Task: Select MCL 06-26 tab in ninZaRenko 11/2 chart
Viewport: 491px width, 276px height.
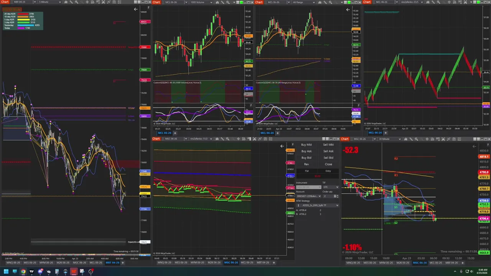Action: point(247,263)
